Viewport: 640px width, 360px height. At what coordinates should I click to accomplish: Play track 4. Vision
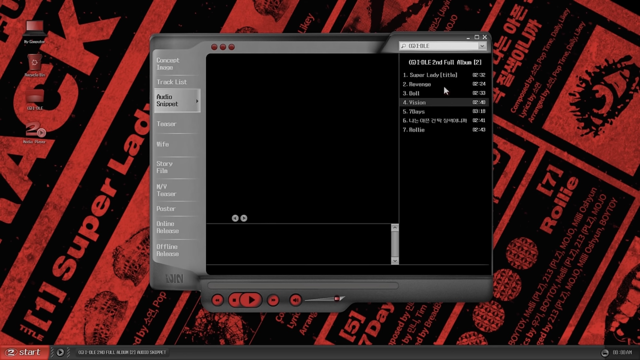pyautogui.click(x=444, y=102)
